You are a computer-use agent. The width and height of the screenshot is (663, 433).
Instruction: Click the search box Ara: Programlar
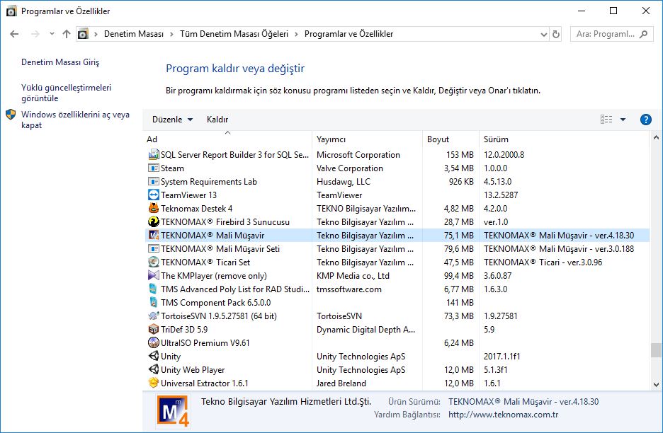[x=606, y=34]
